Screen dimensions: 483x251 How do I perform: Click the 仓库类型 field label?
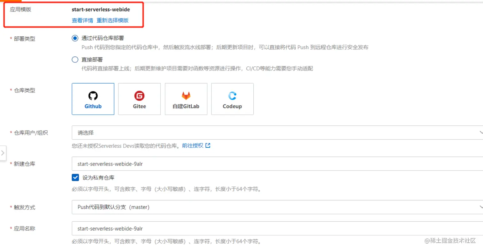coord(24,90)
